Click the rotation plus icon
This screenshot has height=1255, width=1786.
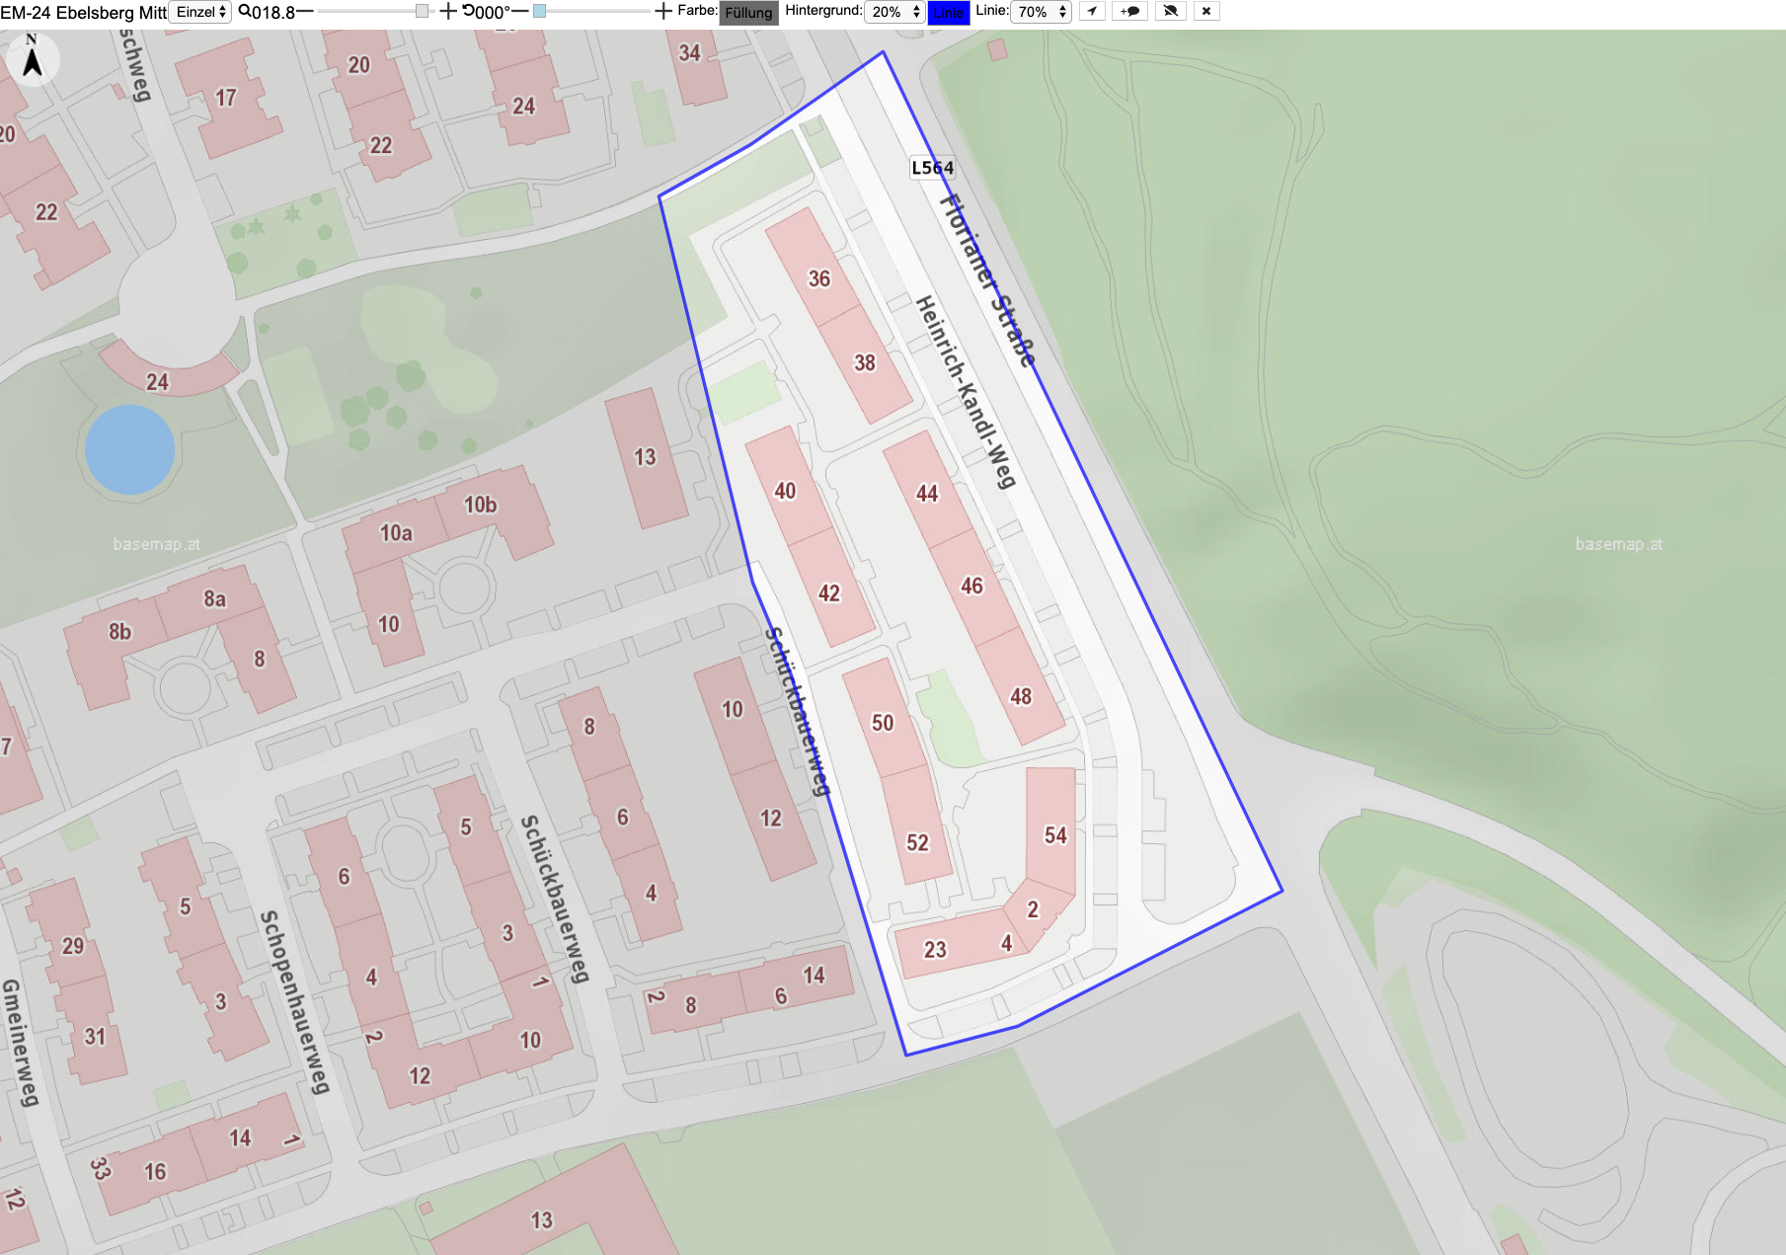click(x=663, y=12)
